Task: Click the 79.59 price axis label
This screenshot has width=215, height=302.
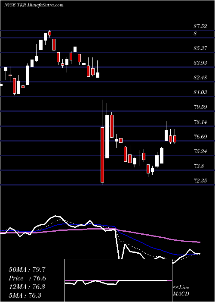Action: coord(200,107)
